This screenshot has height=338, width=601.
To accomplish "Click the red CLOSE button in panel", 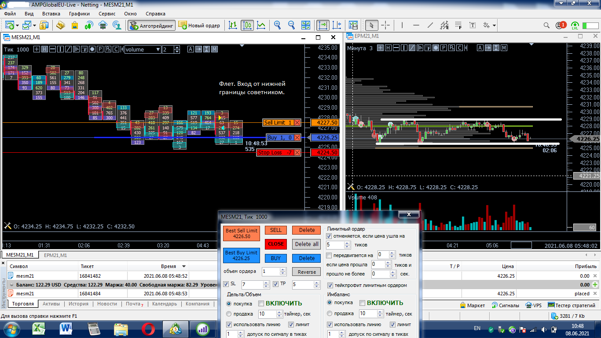I will (276, 244).
